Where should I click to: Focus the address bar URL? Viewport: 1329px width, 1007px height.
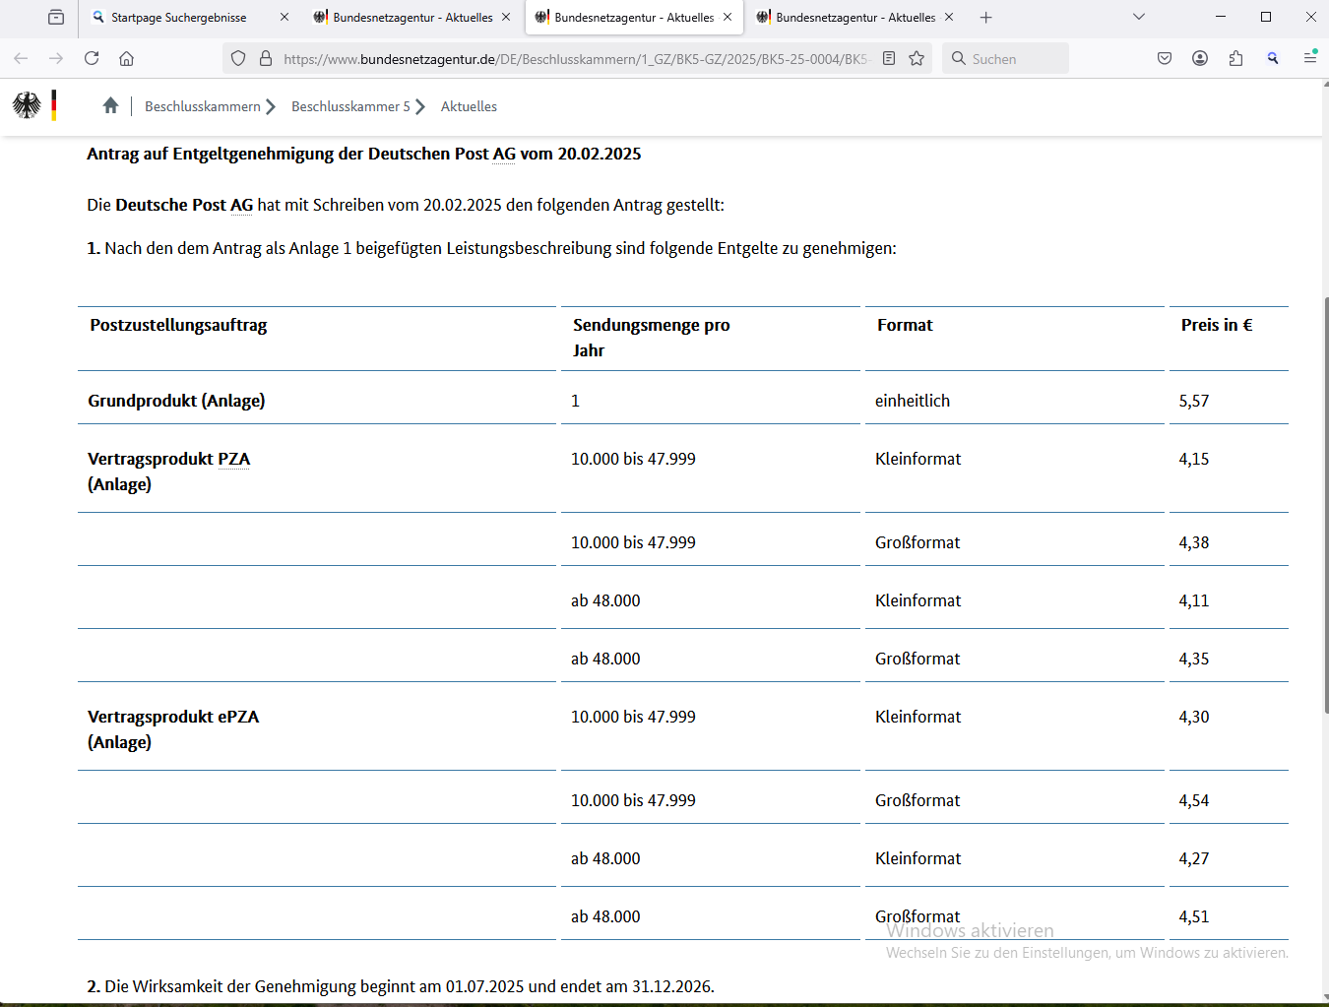pos(576,58)
